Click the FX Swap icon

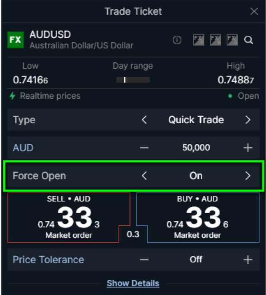(x=215, y=40)
